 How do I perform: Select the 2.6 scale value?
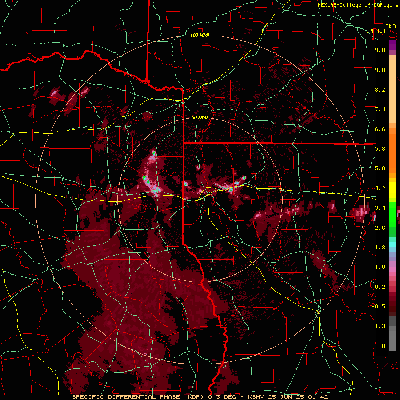(380, 228)
